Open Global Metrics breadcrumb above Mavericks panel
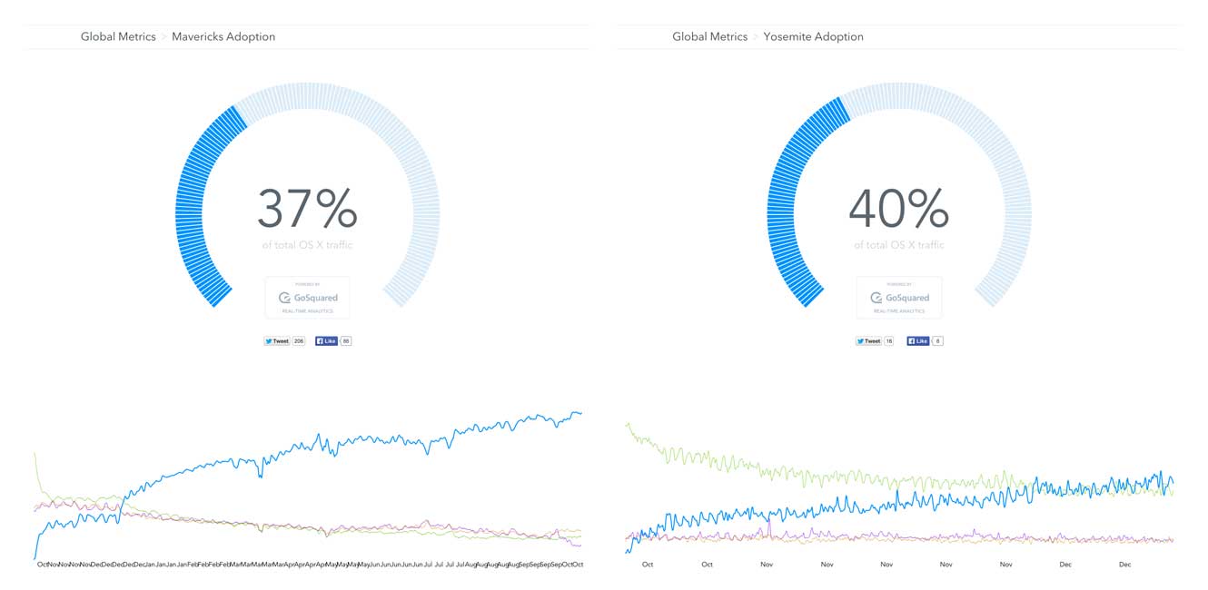This screenshot has height=590, width=1208. (x=118, y=37)
